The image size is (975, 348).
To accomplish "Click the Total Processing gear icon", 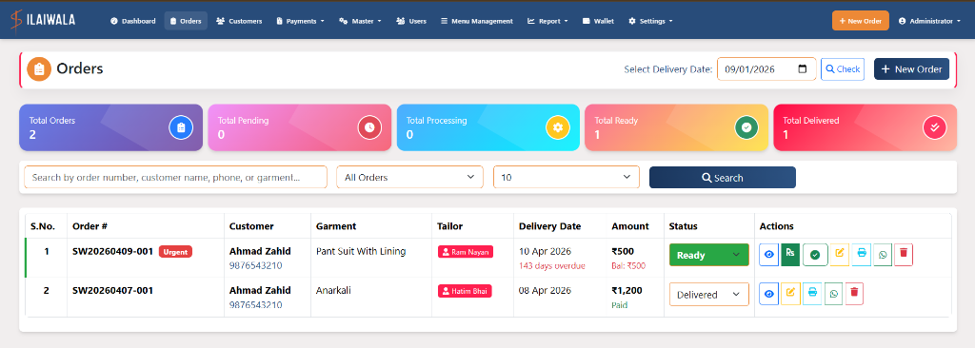I will (558, 127).
